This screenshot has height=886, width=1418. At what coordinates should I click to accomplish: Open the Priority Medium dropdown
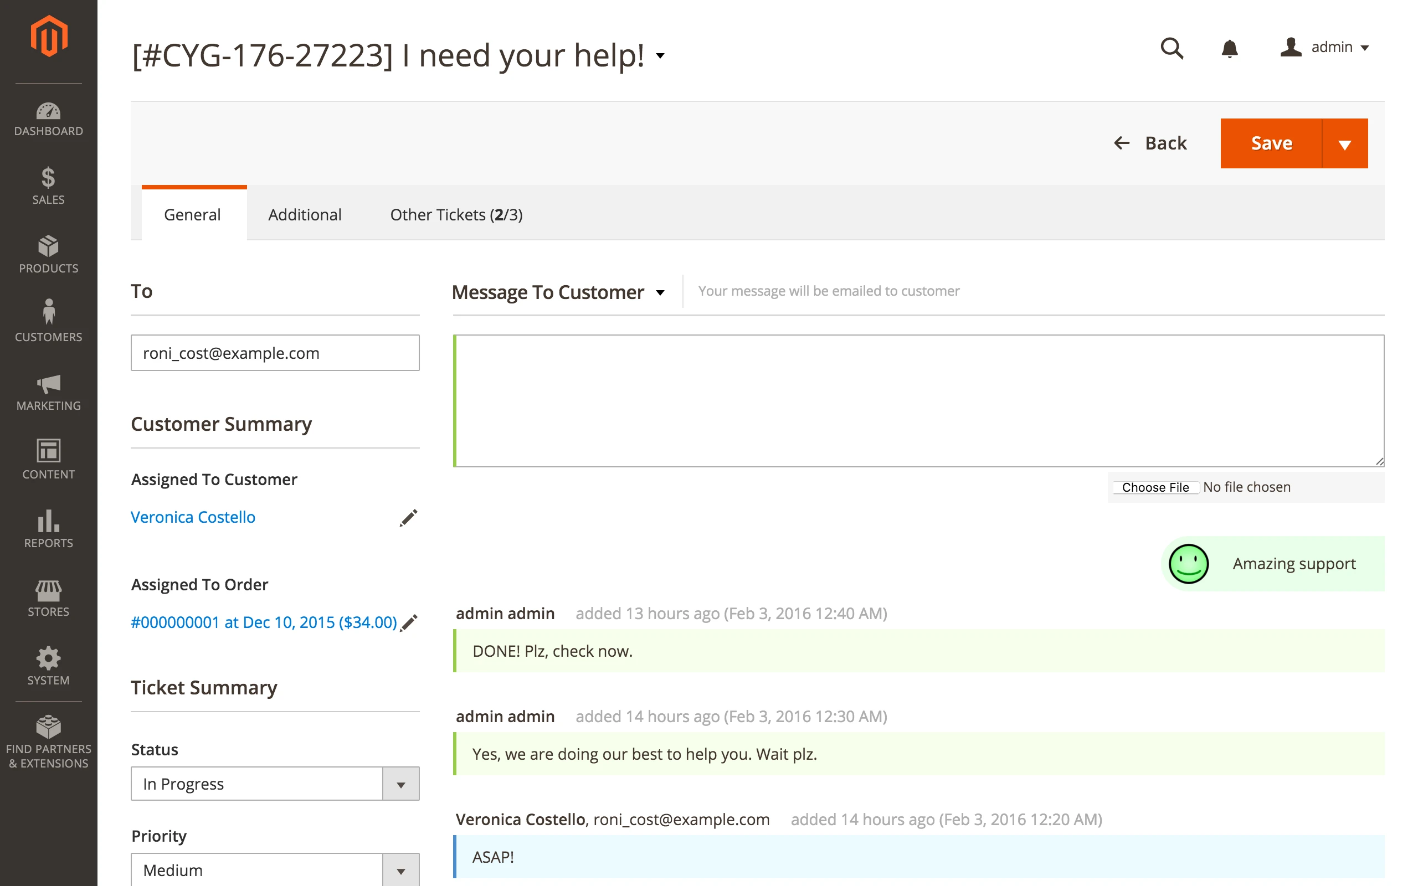pos(275,870)
